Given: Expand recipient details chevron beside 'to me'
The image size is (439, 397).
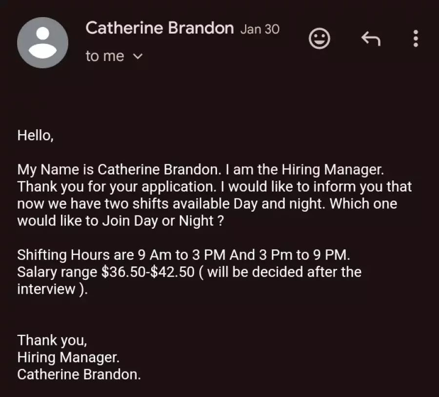Looking at the screenshot, I should (x=138, y=57).
